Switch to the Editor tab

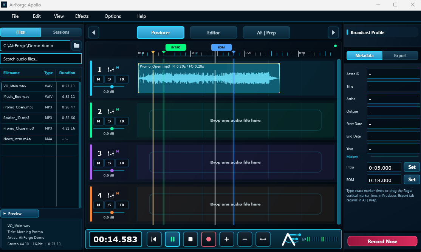(214, 32)
